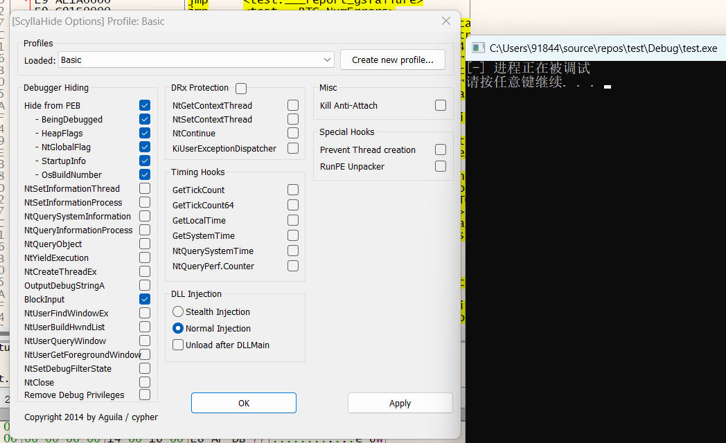
Task: Enable NtSetDebugFilterState checkbox
Action: click(145, 368)
